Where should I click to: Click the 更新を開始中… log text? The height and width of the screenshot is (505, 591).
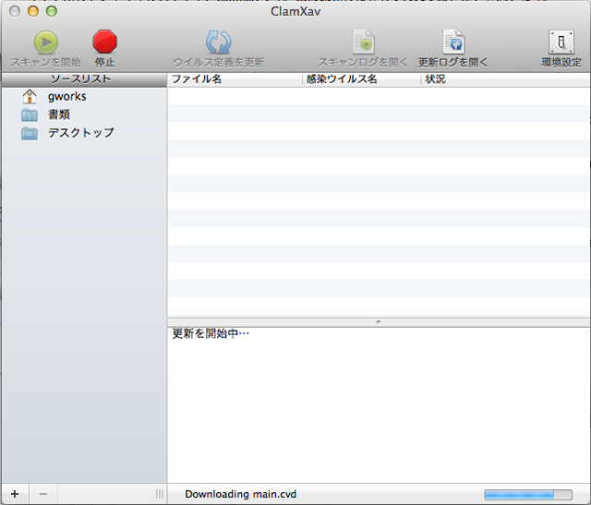[211, 333]
